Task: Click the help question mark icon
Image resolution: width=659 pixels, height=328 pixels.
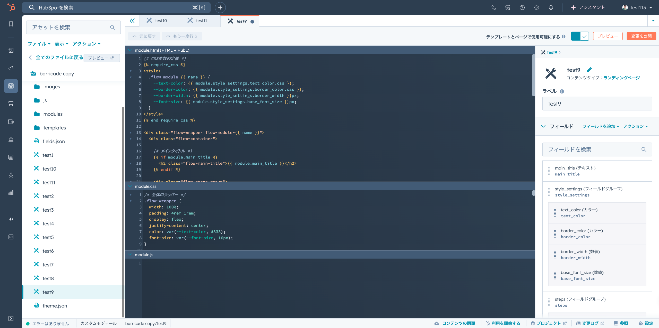Action: pos(522,8)
